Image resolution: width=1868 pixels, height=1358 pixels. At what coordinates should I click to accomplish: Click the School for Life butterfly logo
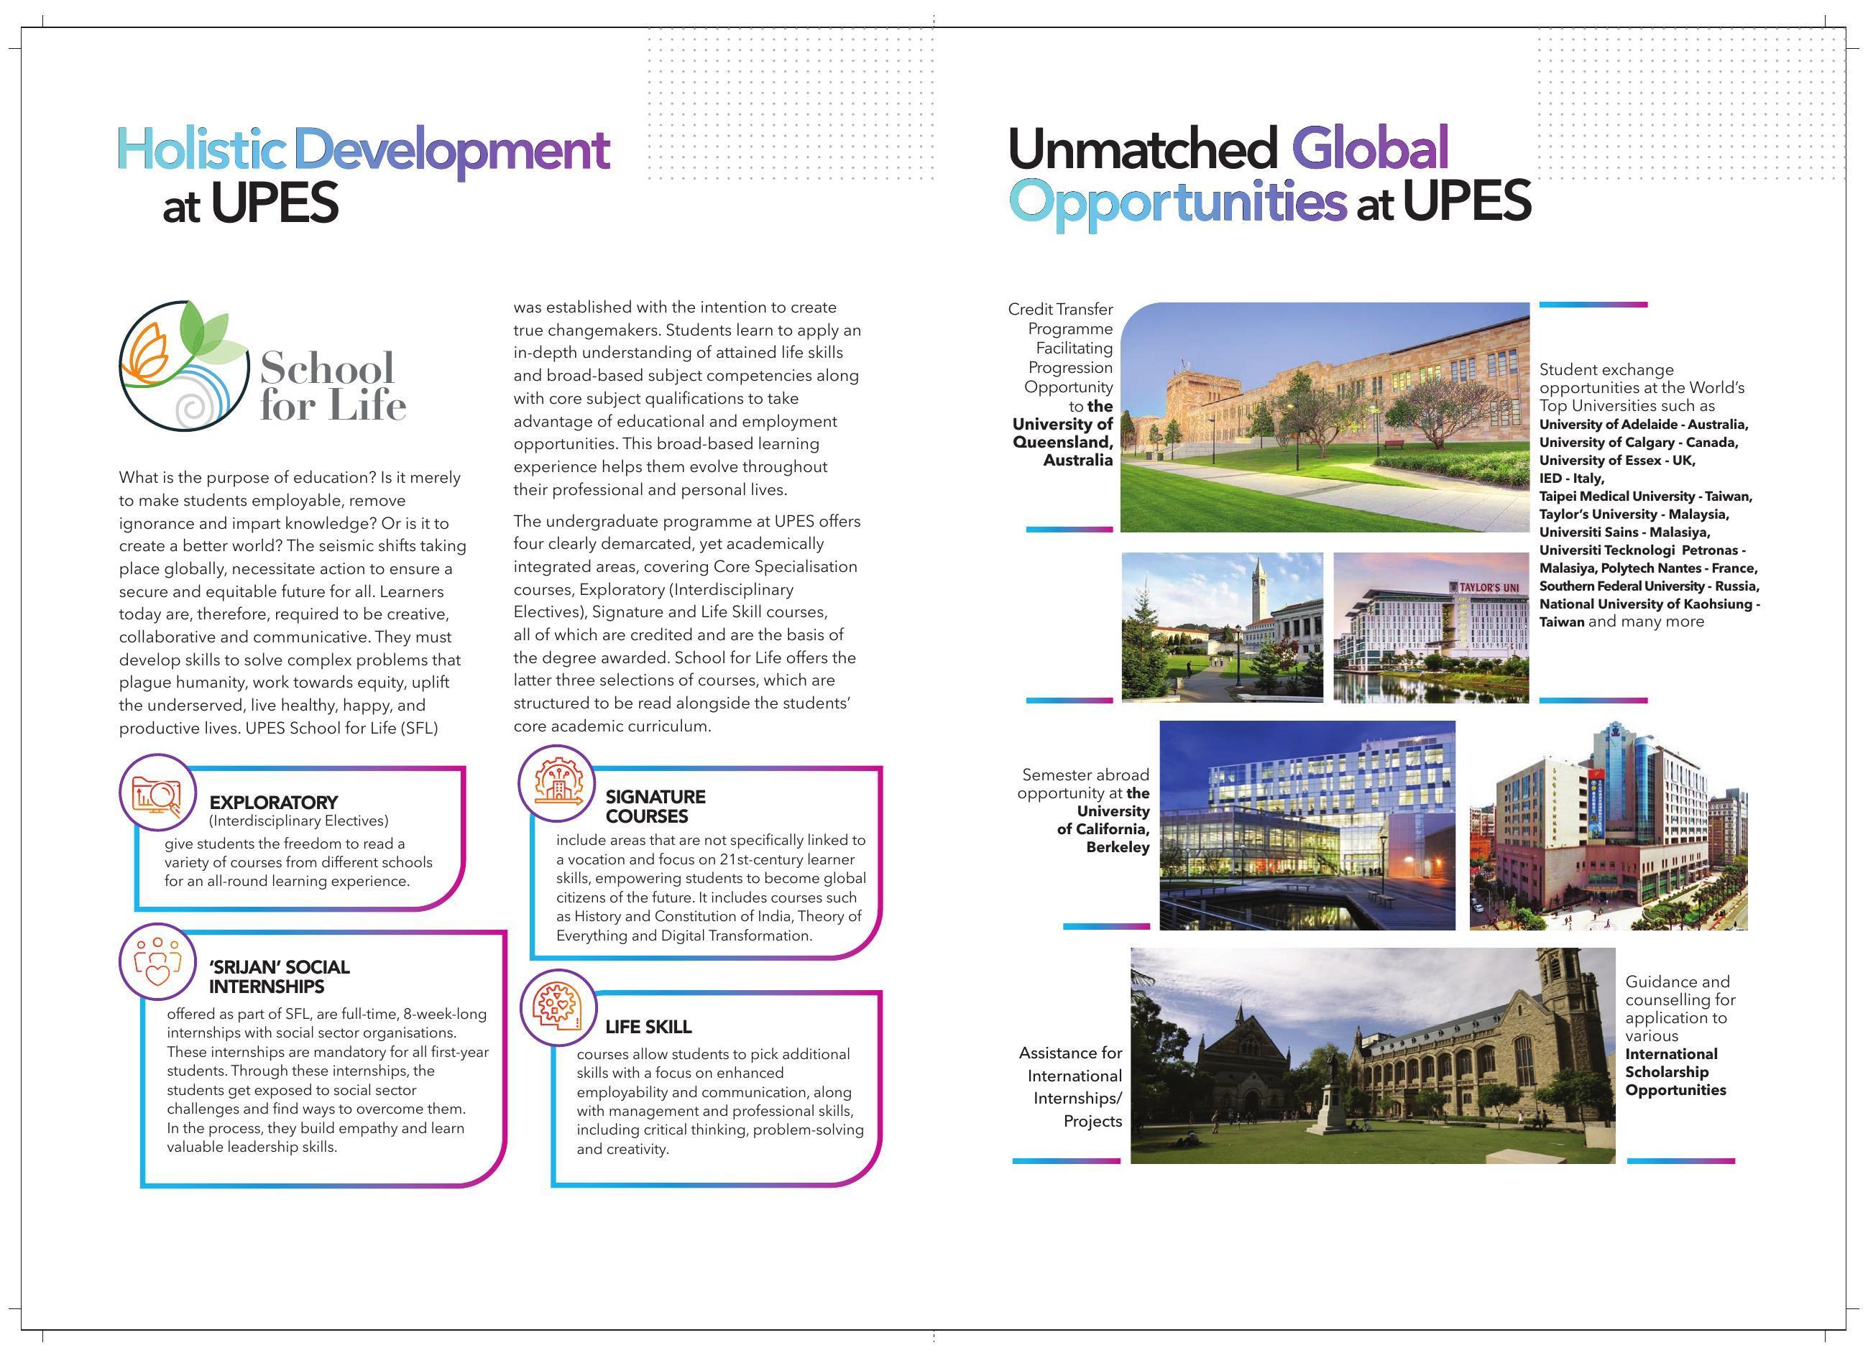[x=185, y=366]
